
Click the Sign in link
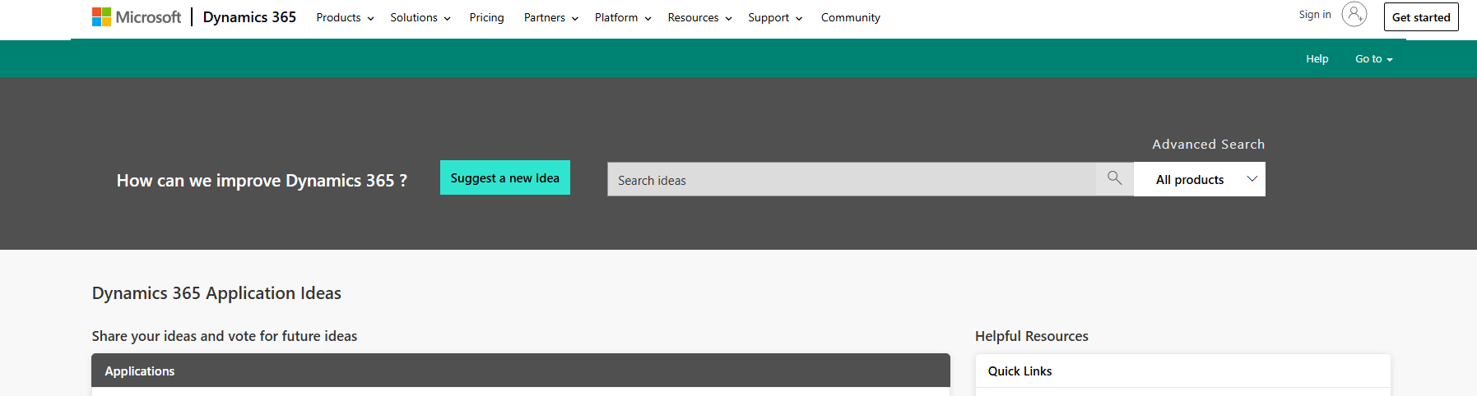pyautogui.click(x=1315, y=15)
